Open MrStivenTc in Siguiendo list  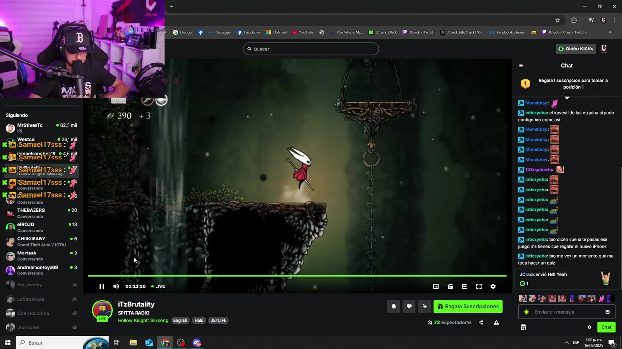pyautogui.click(x=41, y=128)
